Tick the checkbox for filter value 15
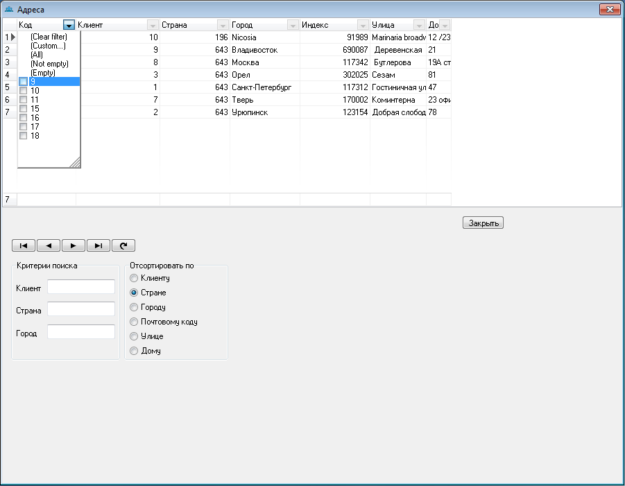 (x=23, y=108)
